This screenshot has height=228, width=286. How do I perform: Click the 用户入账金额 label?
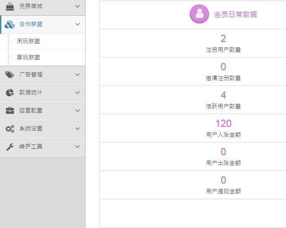(223, 135)
